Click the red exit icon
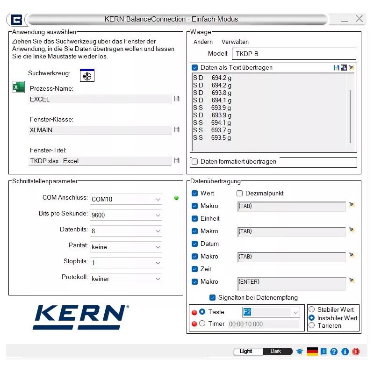Viewport: 374px width, 374px height. point(355,351)
